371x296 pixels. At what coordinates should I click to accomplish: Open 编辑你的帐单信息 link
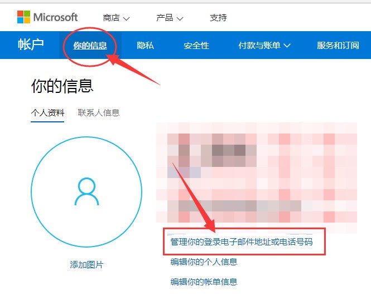[x=204, y=282]
